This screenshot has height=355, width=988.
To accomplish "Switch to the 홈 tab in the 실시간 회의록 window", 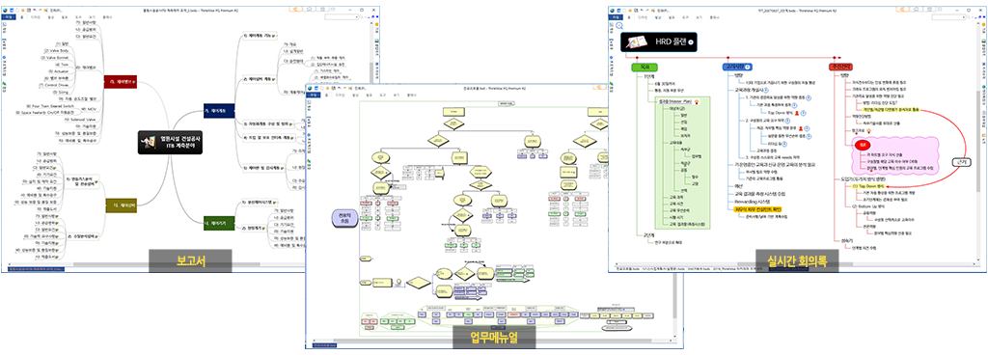I will click(628, 17).
